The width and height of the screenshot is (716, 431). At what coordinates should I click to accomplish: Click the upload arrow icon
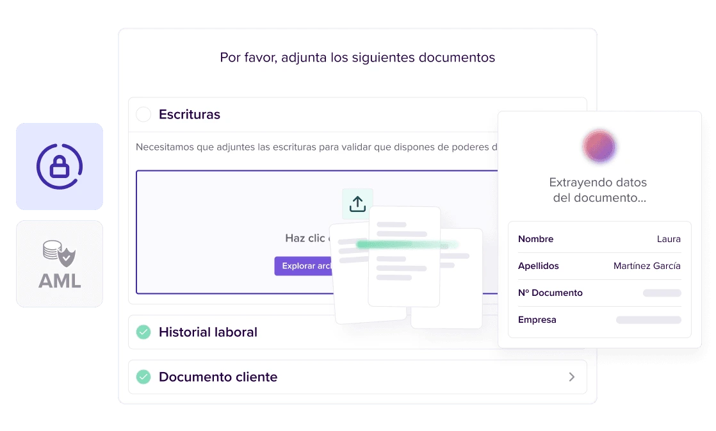click(x=357, y=204)
